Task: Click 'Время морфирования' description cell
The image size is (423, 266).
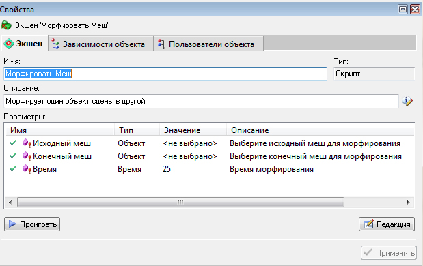Action: (271, 169)
